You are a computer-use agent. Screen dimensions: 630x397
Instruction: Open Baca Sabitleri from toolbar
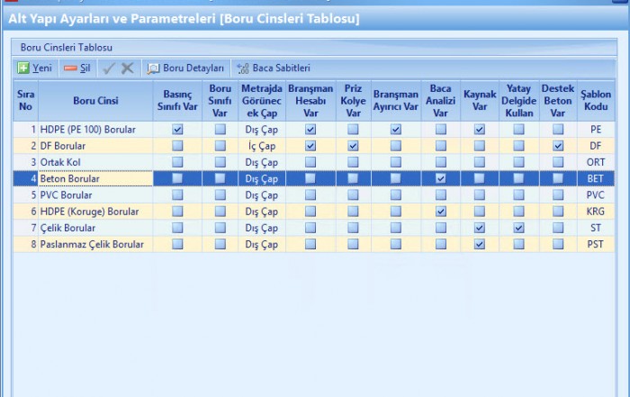274,68
